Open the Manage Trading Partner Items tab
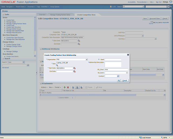The width and height of the screenshot is (173, 139). point(60,15)
